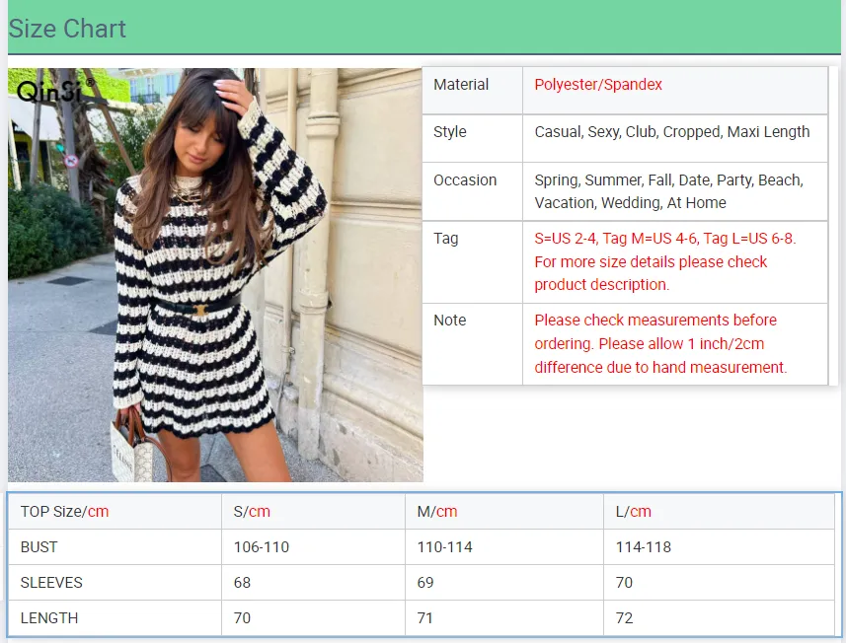
Task: Click the BUST row label
Action: tap(39, 547)
